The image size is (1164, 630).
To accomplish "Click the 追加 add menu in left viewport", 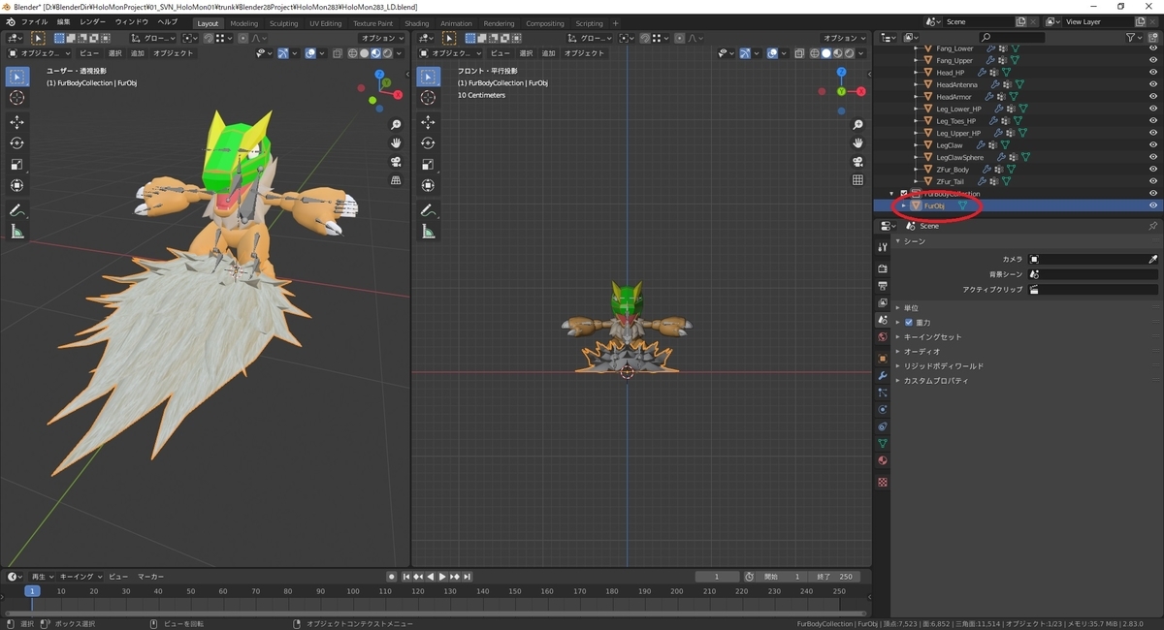I will pos(138,53).
